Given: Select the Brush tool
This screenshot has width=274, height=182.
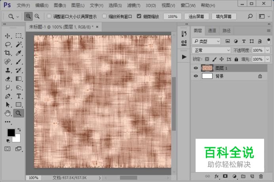Looking at the screenshot, I should pos(19,61).
